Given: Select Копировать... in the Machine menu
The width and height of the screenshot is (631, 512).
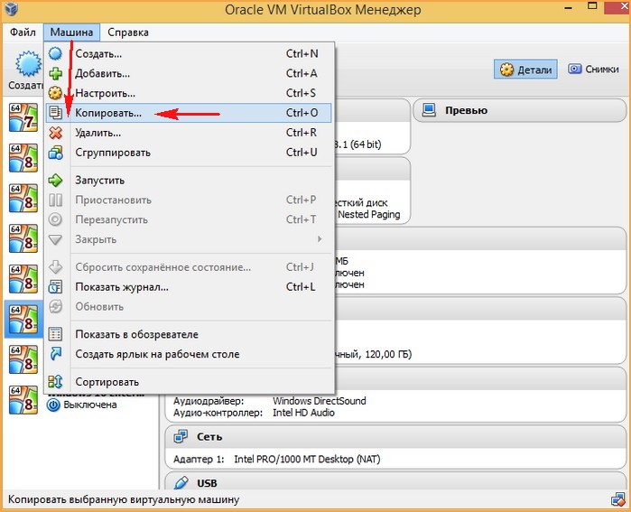Looking at the screenshot, I should [108, 113].
